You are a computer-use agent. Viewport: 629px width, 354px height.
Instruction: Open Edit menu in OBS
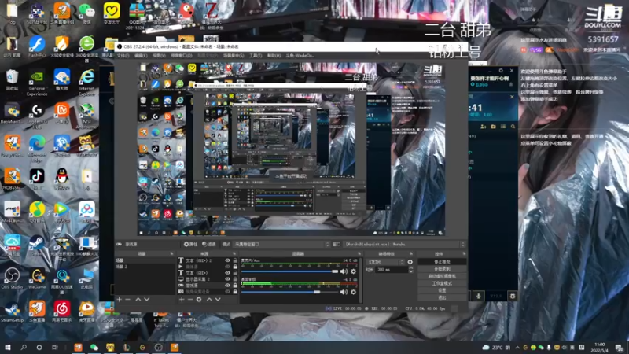pos(141,56)
